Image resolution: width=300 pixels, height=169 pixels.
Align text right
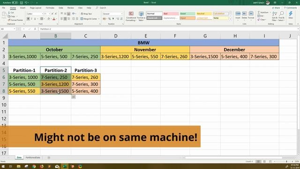[x=68, y=19]
